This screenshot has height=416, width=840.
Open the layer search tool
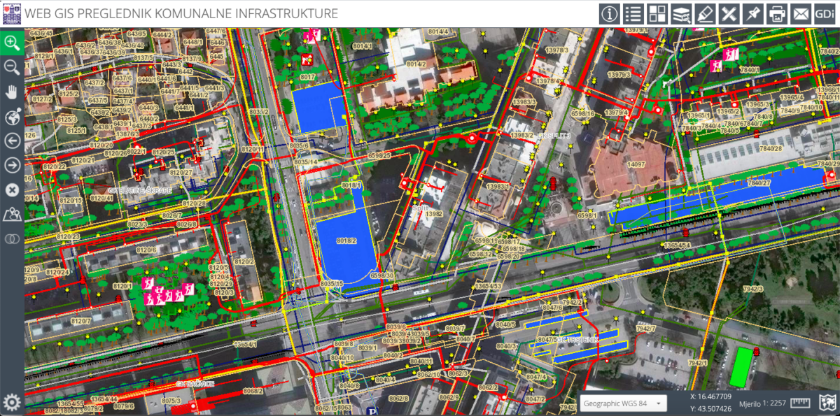pyautogui.click(x=681, y=14)
